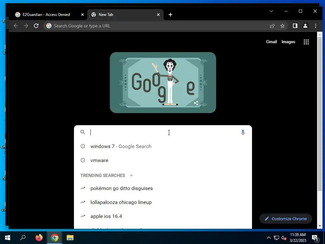Open the taskbar clock and date
Viewport: 325px width, 244px height.
(298, 238)
